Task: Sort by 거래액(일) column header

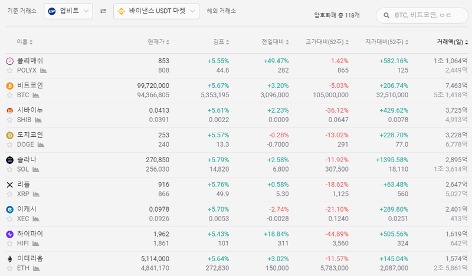Action: (x=452, y=42)
